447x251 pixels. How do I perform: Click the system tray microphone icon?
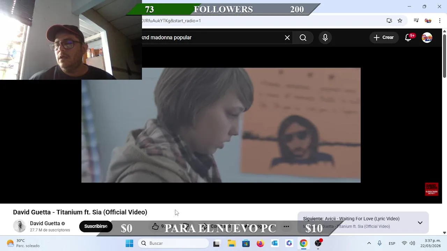(380, 243)
